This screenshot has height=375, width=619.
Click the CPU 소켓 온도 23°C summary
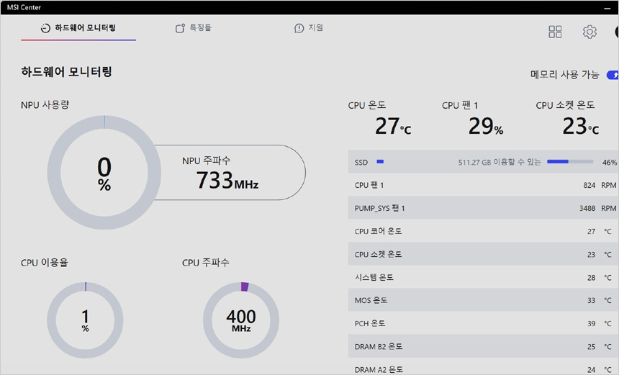[x=568, y=119]
